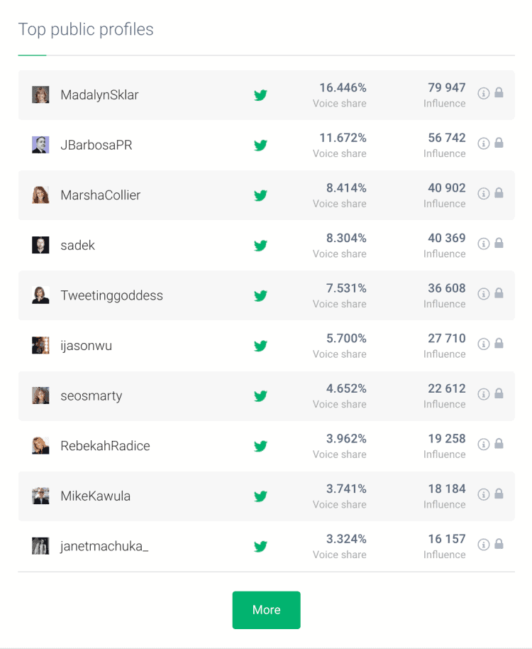Select the janetmachuka_ profile name
Screen dimensions: 532x649
pyautogui.click(x=104, y=546)
